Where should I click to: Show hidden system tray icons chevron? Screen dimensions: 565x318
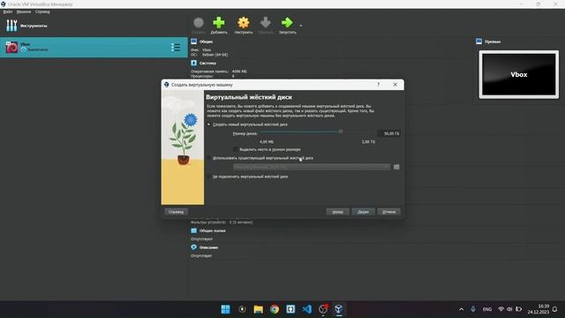(461, 309)
